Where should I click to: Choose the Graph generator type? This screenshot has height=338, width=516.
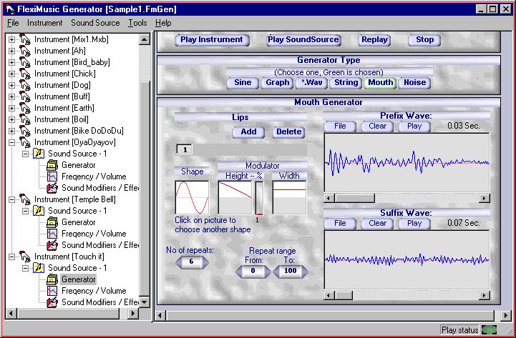pos(278,83)
